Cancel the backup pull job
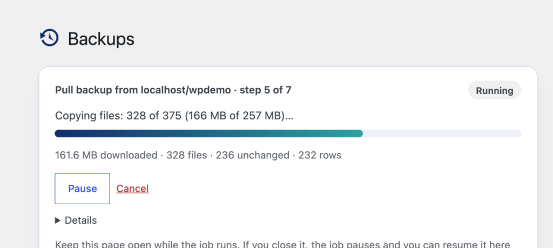This screenshot has width=553, height=248. coord(133,189)
